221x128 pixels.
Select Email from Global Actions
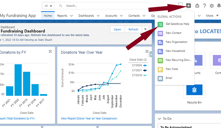169,78
